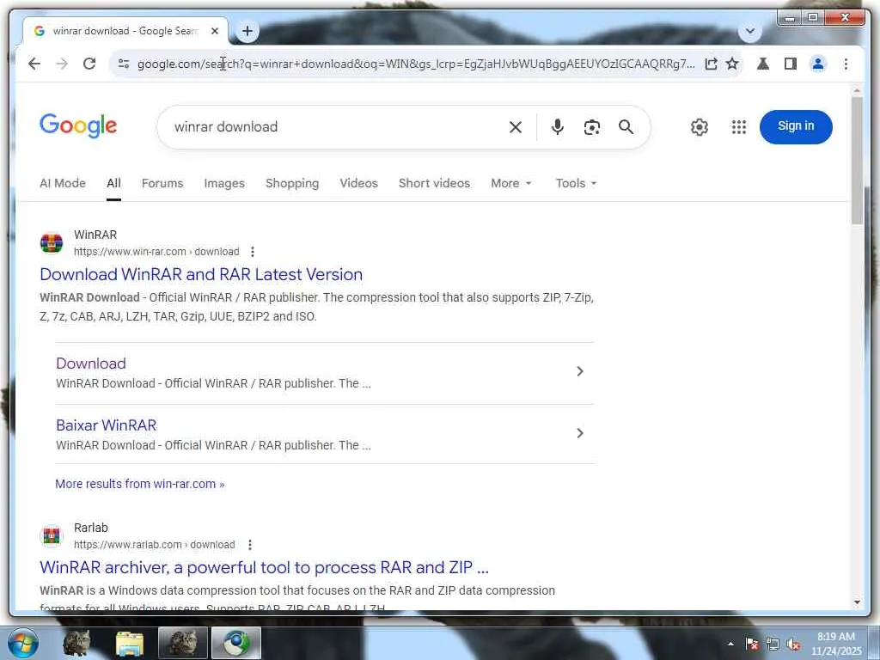Click the network tray icon
This screenshot has width=880, height=660.
tap(773, 645)
